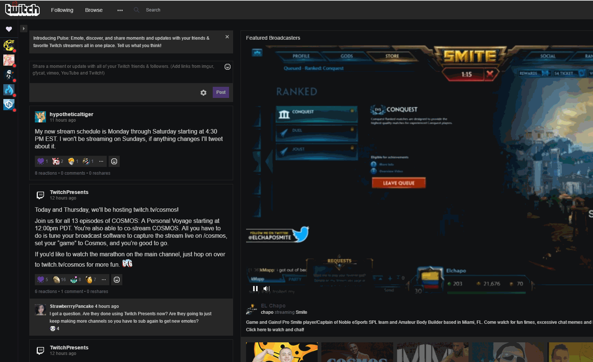Open the yellow cheetah channel avatar in sidebar
593x362 pixels.
point(9,45)
